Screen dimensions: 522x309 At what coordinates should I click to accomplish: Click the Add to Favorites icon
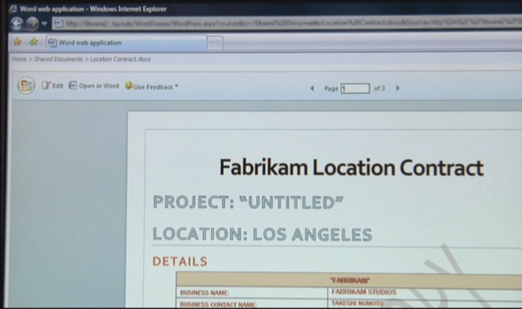[x=33, y=42]
